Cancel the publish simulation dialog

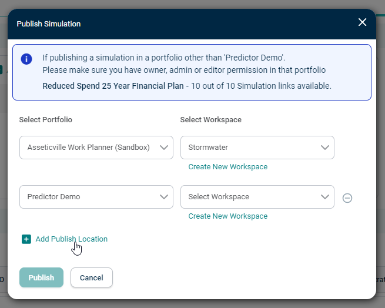pyautogui.click(x=92, y=277)
